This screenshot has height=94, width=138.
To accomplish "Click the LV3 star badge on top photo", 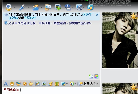I will [134, 16].
